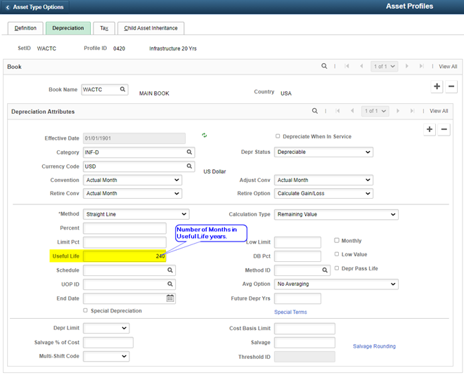The width and height of the screenshot is (464, 375).
Task: Open Child Asset Inheritance tab
Action: pyautogui.click(x=150, y=28)
